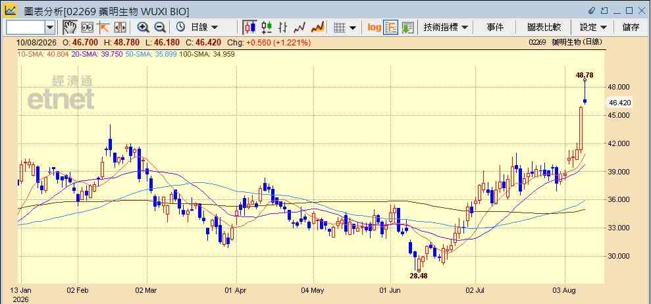Click the 02269 藥明生物 (日線) label

pyautogui.click(x=565, y=42)
